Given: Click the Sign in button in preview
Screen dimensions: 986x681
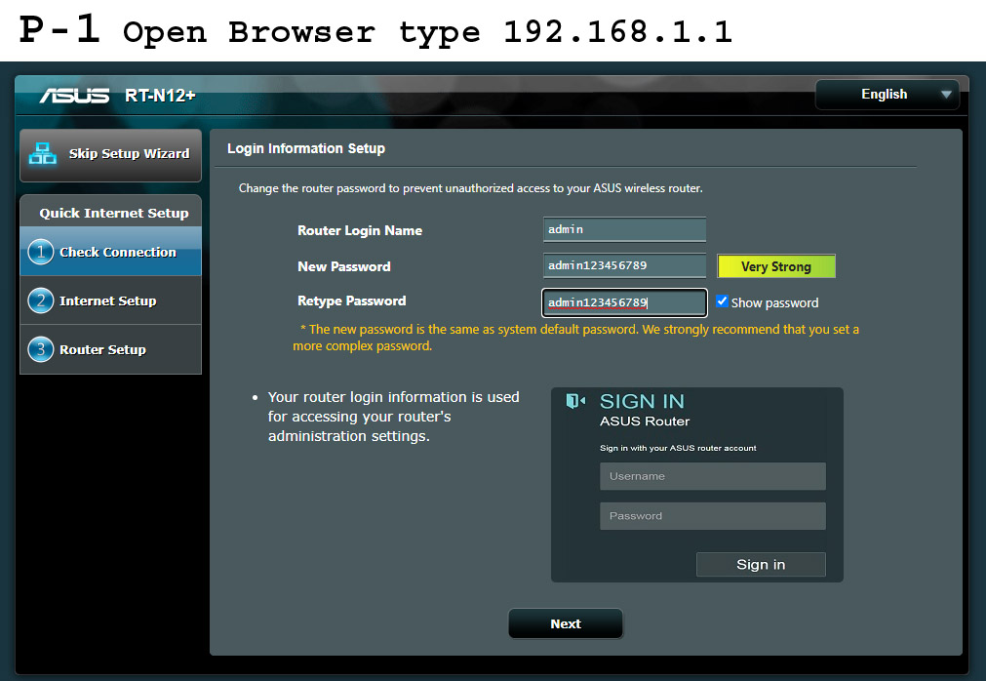Looking at the screenshot, I should 761,565.
